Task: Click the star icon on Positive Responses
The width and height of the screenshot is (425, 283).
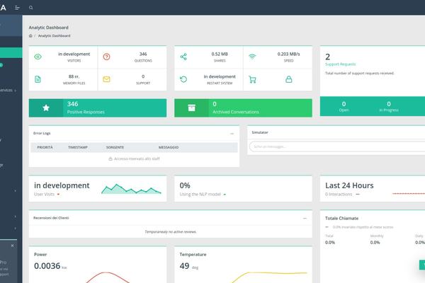Action: (46, 108)
